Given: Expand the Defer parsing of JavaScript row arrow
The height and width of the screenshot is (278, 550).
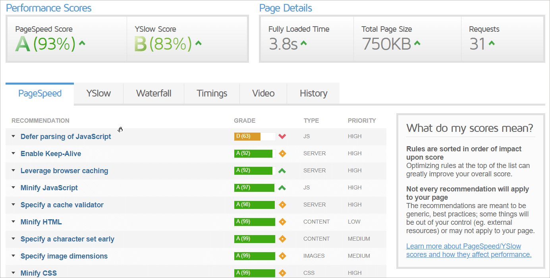Looking at the screenshot, I should tap(13, 136).
